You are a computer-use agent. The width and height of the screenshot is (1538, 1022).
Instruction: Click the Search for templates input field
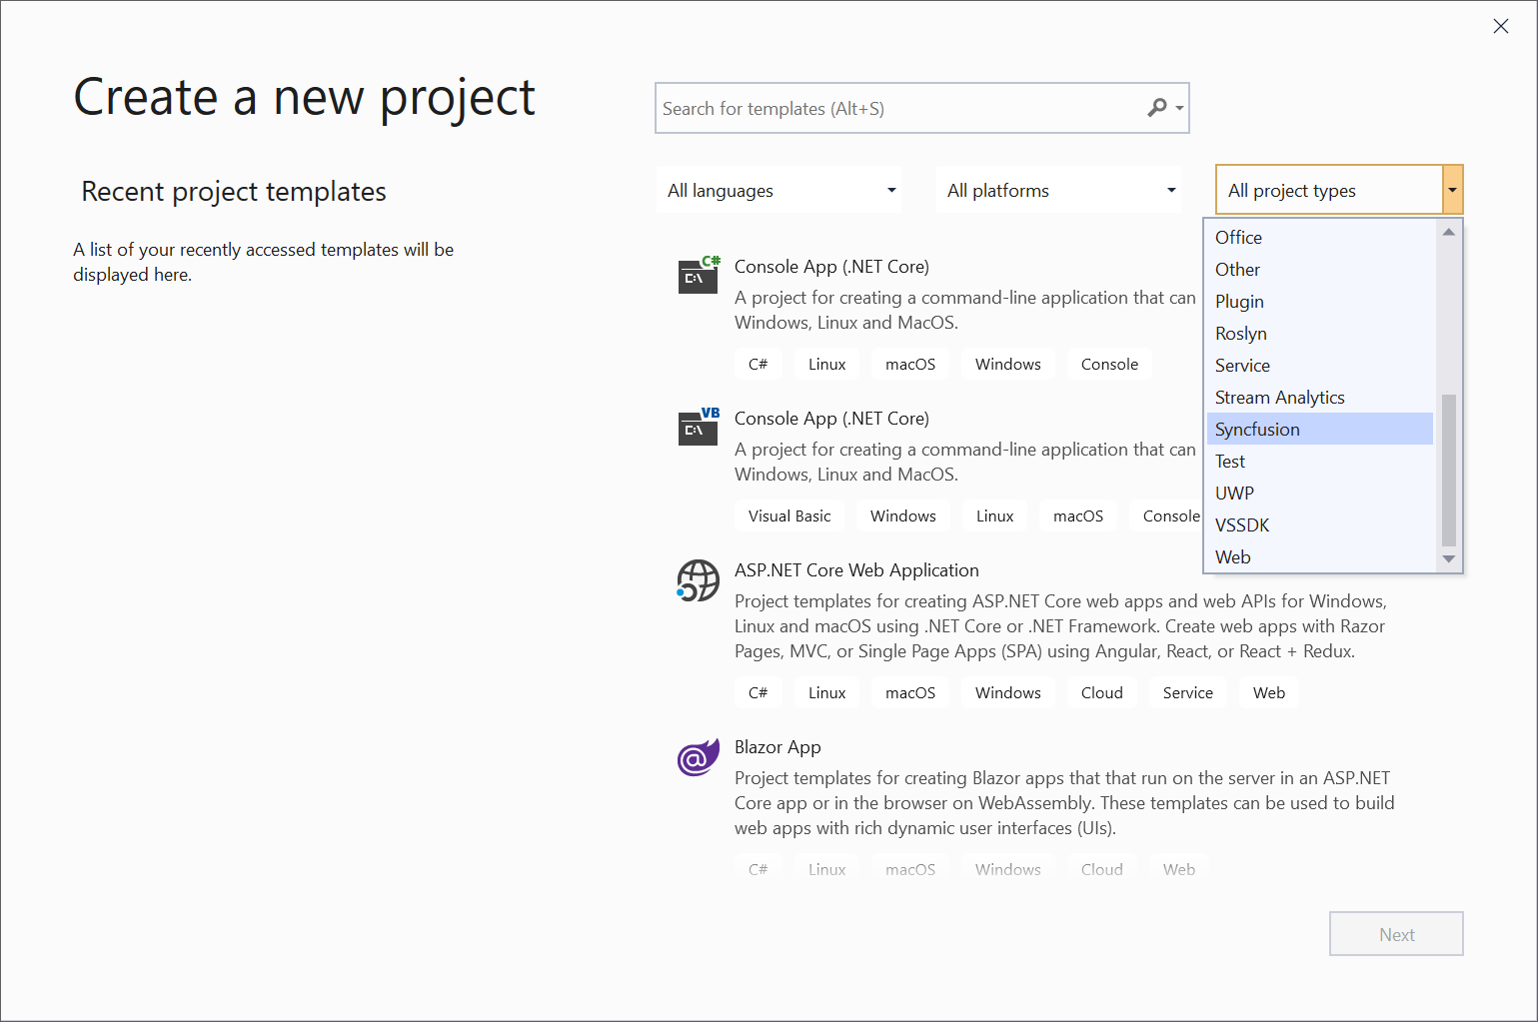coord(899,108)
